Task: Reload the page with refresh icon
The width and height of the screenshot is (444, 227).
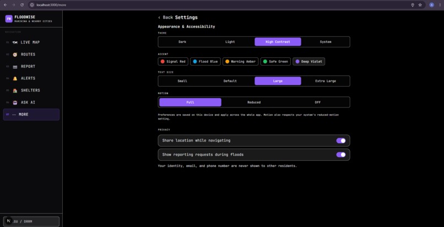Action: pyautogui.click(x=22, y=5)
